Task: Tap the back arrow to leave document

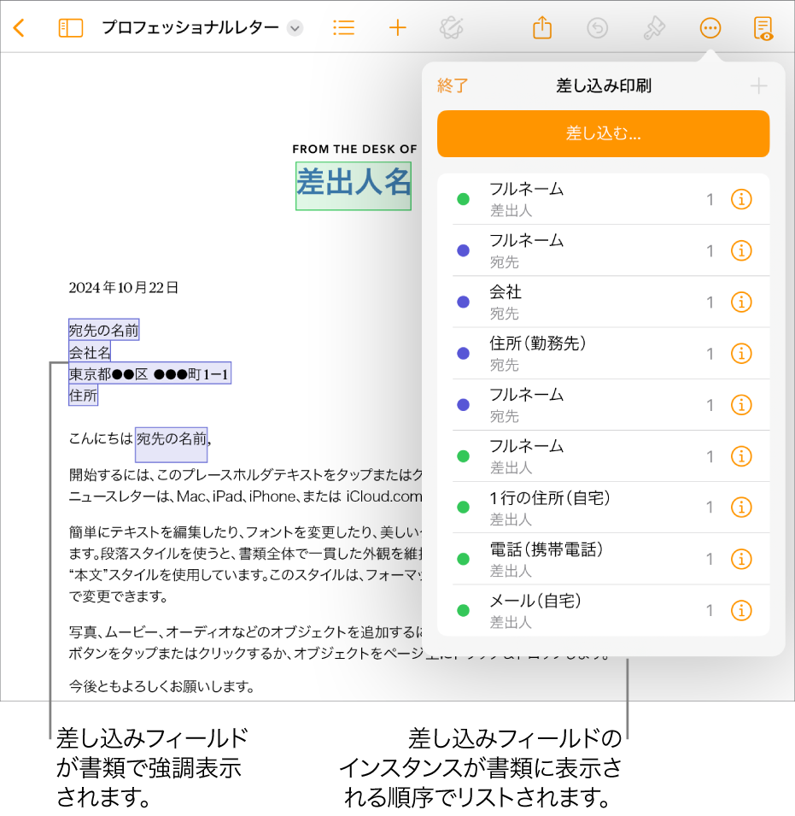Action: (x=20, y=28)
